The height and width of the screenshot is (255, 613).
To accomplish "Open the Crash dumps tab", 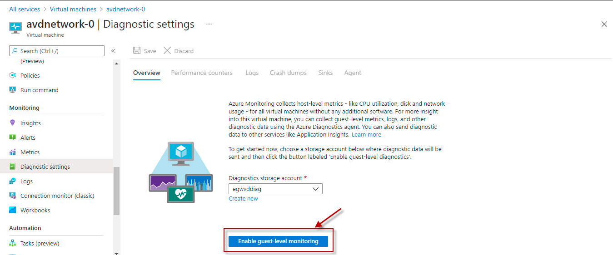I will click(x=288, y=73).
